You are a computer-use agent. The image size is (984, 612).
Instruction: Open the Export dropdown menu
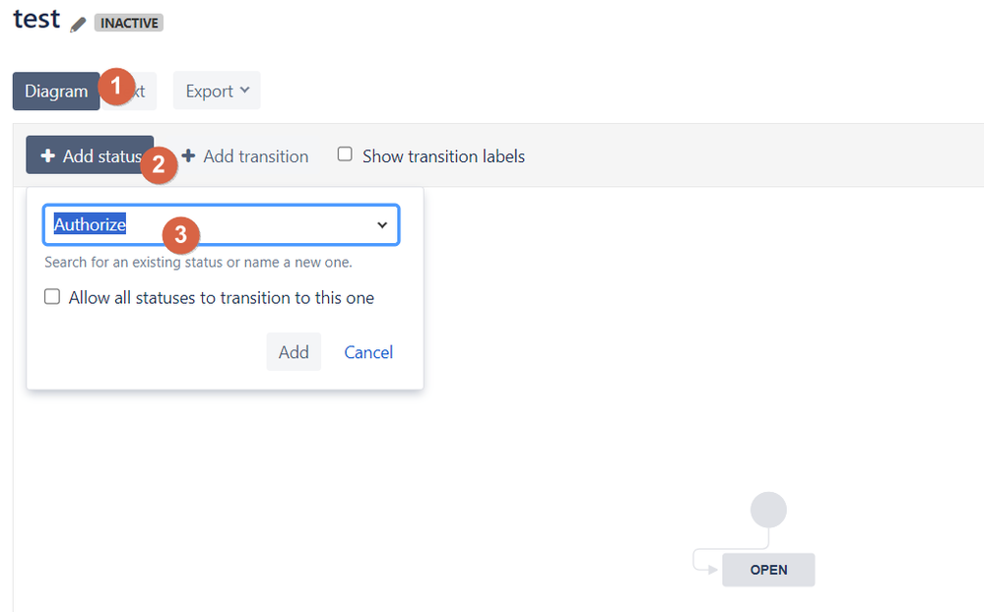(x=217, y=91)
